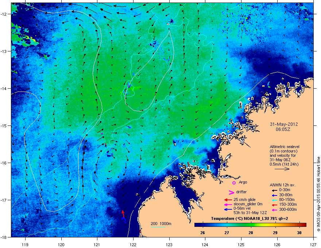Click the longitude axis label '127'

[x=313, y=244]
